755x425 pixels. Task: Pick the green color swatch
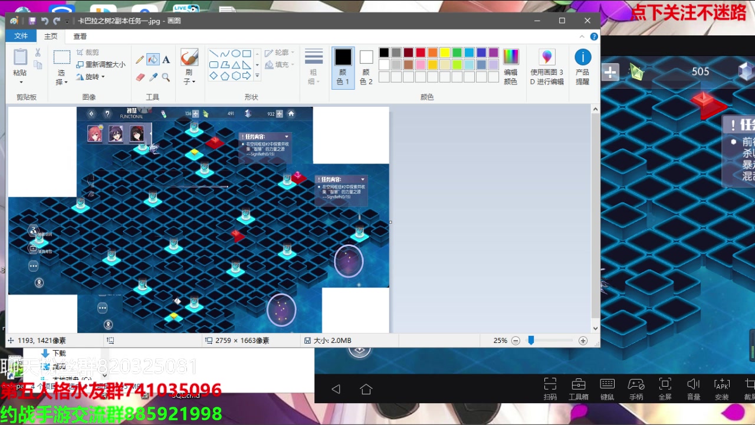click(x=457, y=53)
